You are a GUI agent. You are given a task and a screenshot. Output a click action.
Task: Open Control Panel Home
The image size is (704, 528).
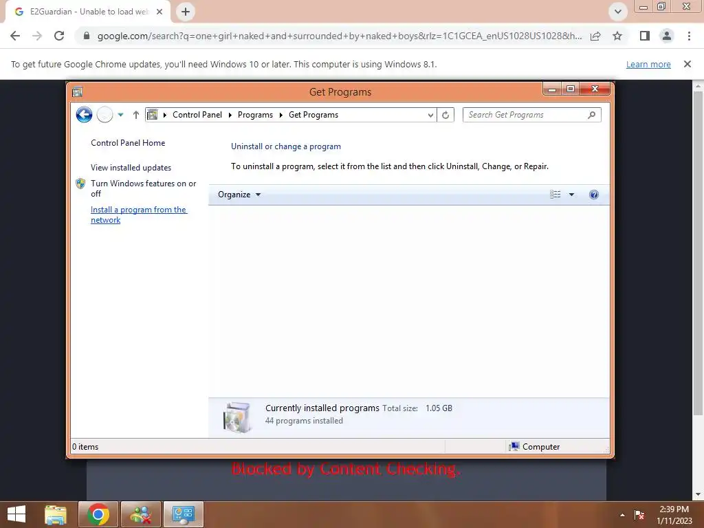coord(128,143)
